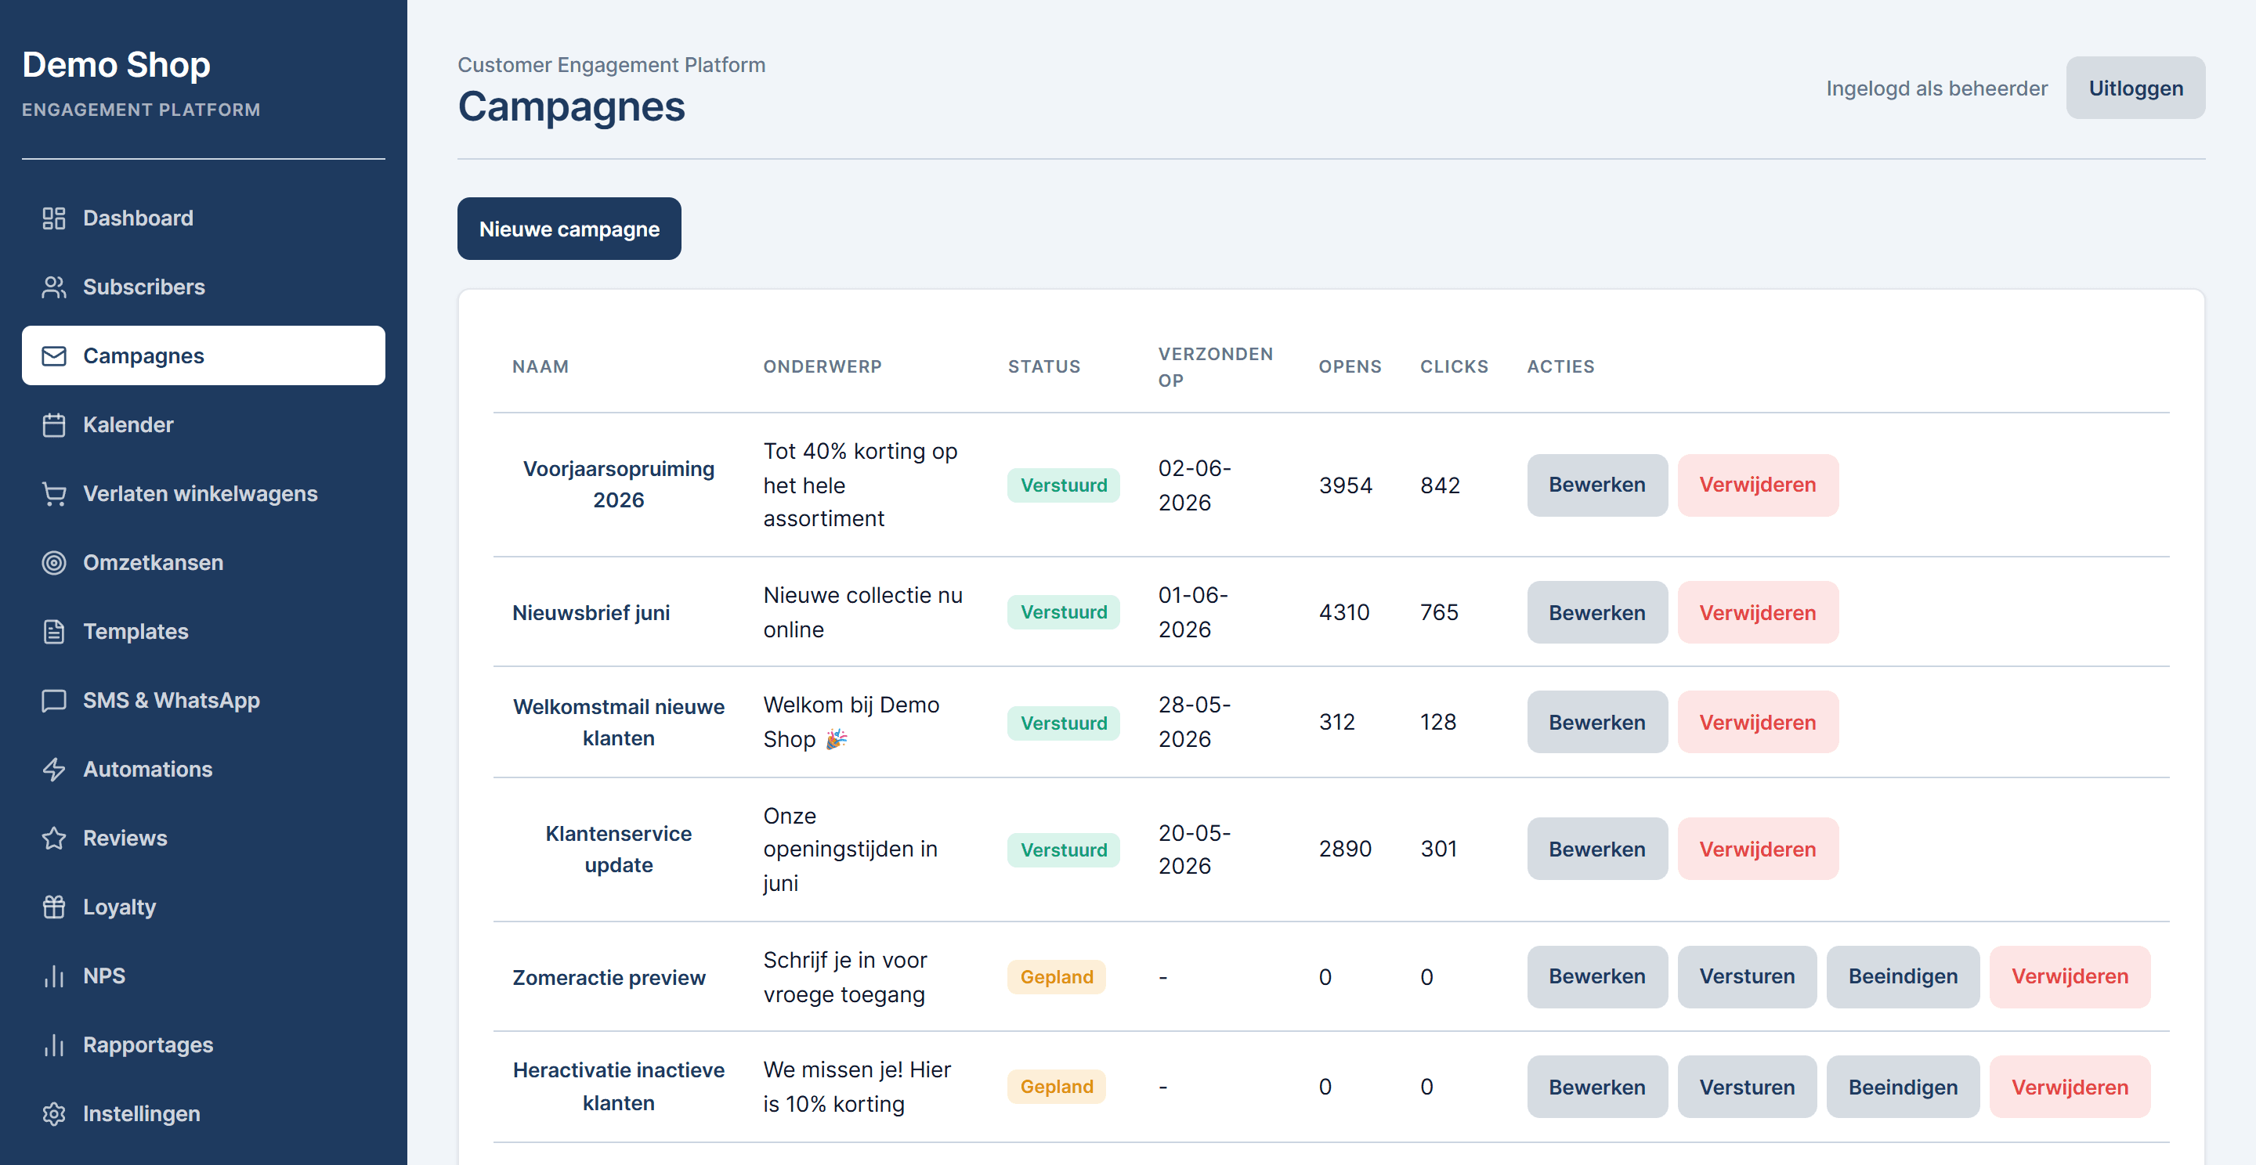
Task: Click the Nieuwe campagne button
Action: (x=569, y=229)
